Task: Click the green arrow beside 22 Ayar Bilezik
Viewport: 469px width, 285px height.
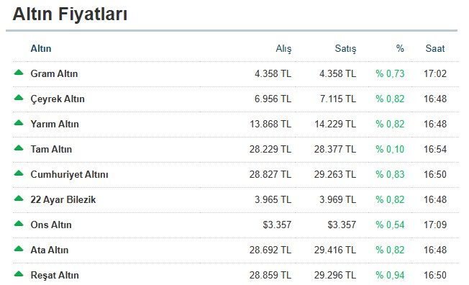Action: click(19, 198)
